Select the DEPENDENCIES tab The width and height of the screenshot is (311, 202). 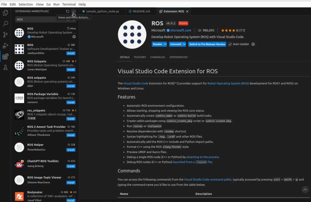point(178,57)
